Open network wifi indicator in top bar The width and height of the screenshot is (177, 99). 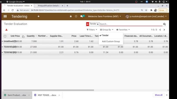(x=152, y=2)
